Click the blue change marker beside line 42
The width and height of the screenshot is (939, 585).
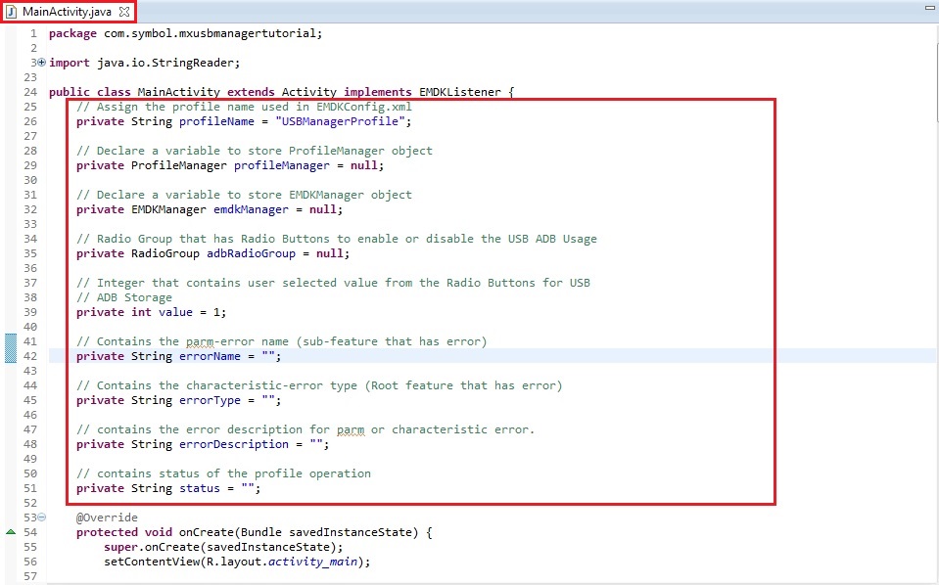pyautogui.click(x=11, y=348)
